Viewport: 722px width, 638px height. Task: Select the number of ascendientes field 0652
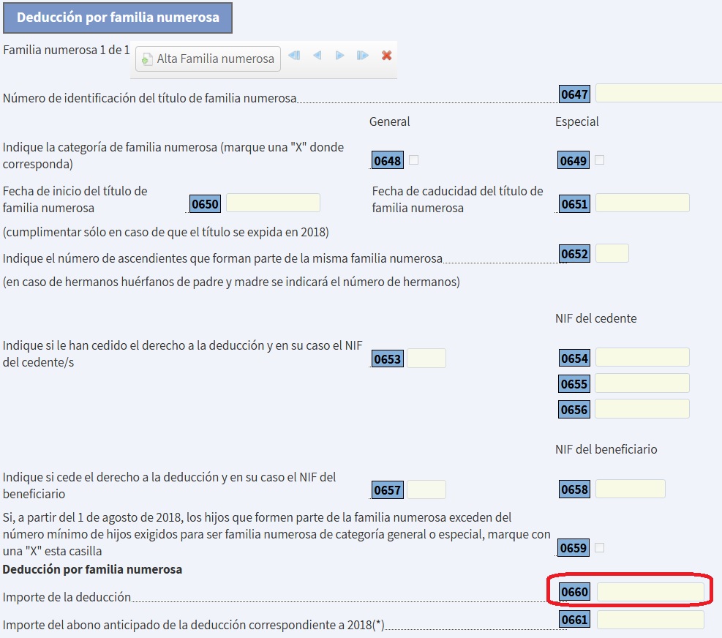point(612,254)
